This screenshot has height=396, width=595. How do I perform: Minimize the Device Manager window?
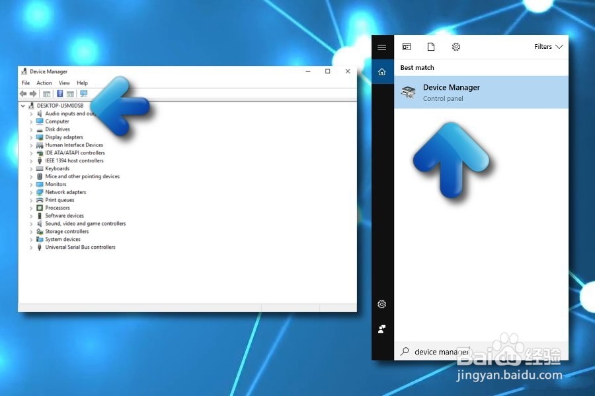(308, 71)
